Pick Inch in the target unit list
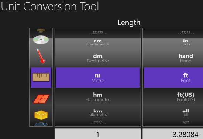The height and width of the screenshot is (139, 203). pos(186,43)
